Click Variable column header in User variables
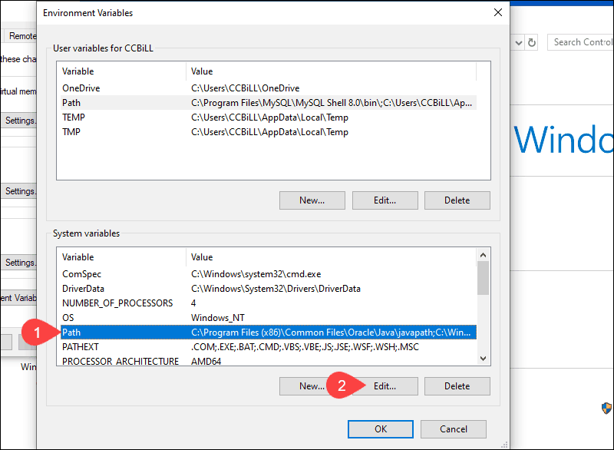This screenshot has height=450, width=614. click(x=121, y=71)
